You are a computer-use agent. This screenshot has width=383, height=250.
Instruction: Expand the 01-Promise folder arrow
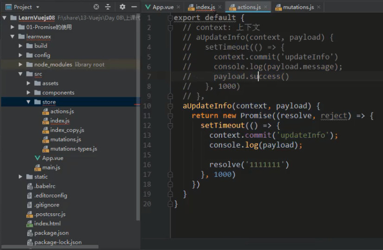(x=12, y=27)
